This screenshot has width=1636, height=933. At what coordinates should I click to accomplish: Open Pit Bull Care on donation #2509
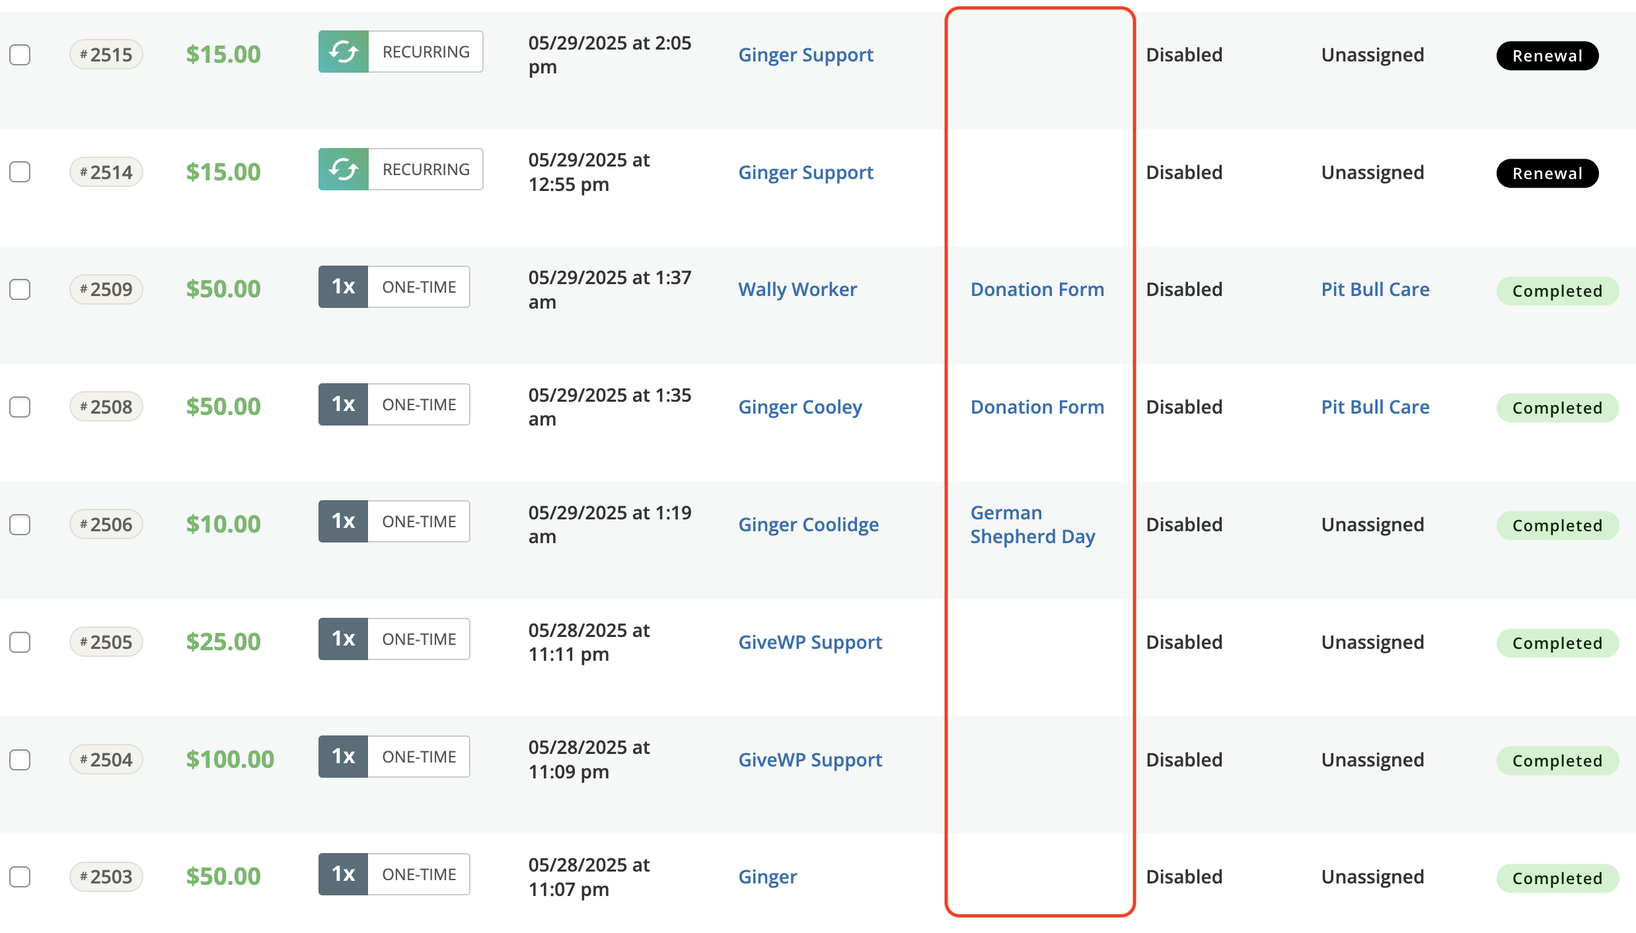click(x=1375, y=289)
